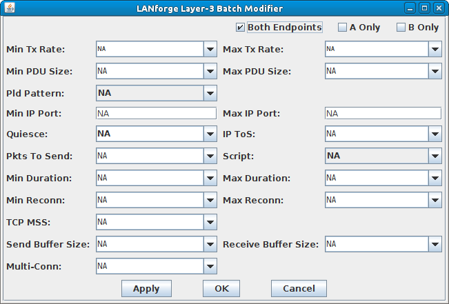
Task: Open the Max Tx Rate dropdown arrow
Action: [x=435, y=49]
